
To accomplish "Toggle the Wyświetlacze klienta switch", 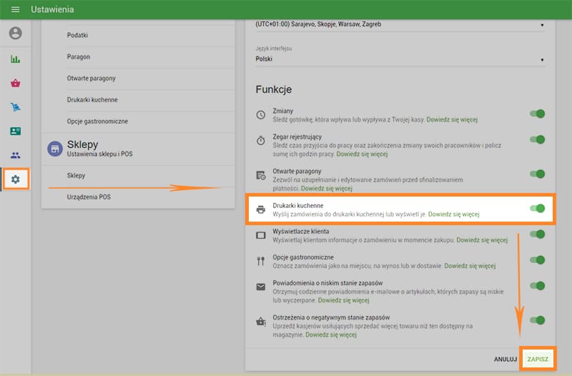I will [537, 234].
